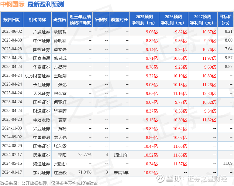234x186 pixels.
Task: Click 10.92亿 in 东北证券 row
Action: tap(151, 173)
